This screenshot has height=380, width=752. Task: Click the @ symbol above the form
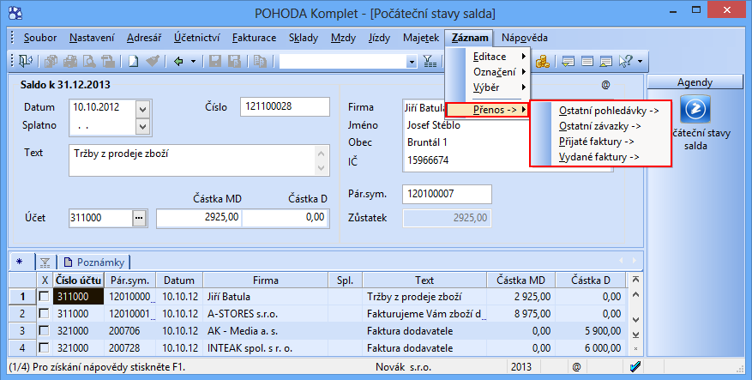[605, 85]
